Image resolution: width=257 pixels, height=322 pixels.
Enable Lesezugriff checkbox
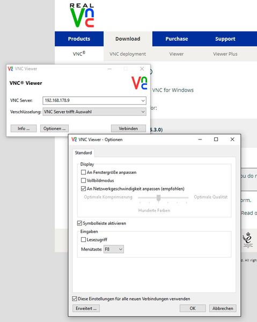(x=83, y=239)
